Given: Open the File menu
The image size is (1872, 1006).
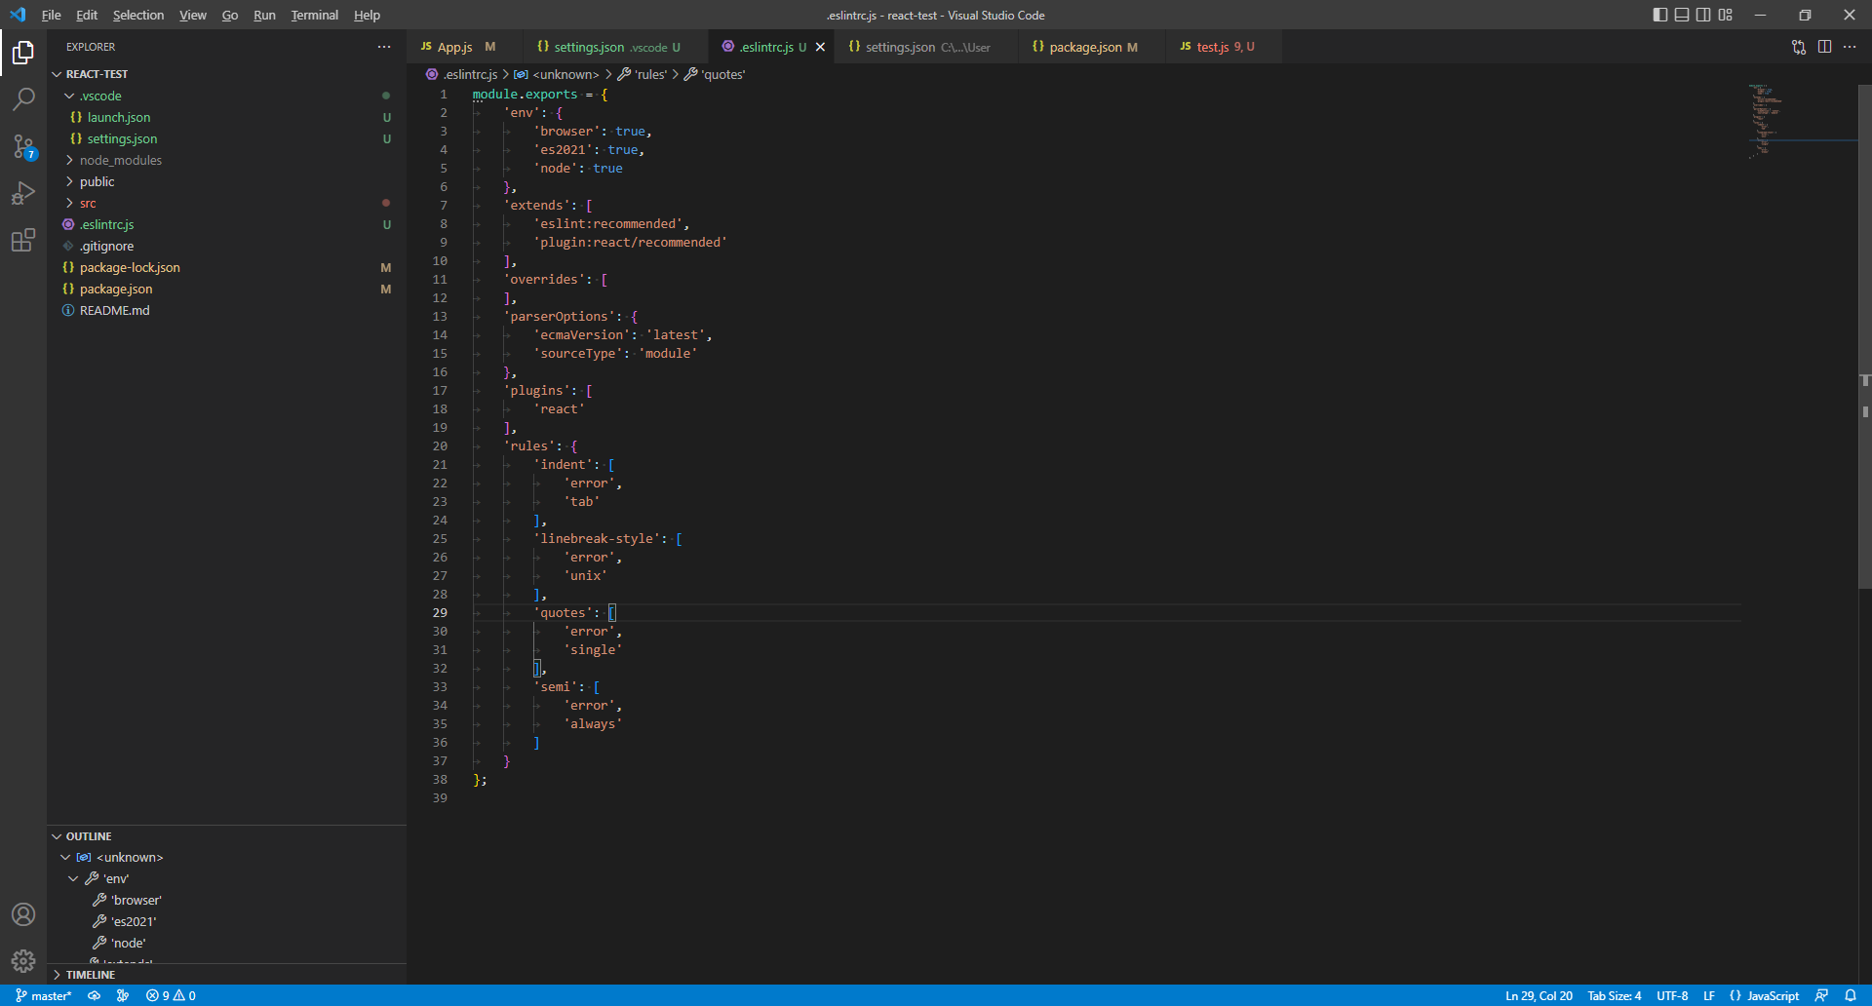Looking at the screenshot, I should (x=52, y=15).
